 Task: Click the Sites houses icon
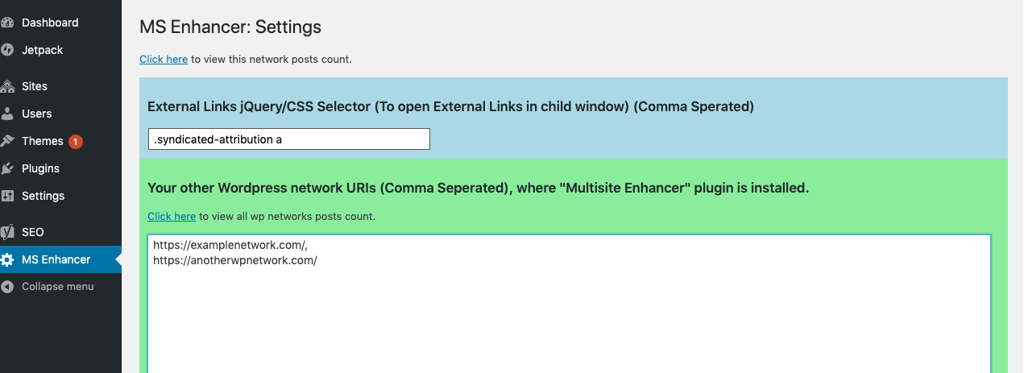tap(7, 86)
